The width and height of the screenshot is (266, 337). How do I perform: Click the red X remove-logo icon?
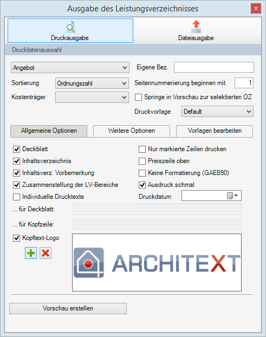point(46,253)
